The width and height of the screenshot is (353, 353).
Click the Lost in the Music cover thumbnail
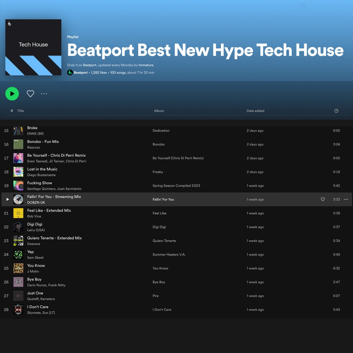(x=18, y=172)
